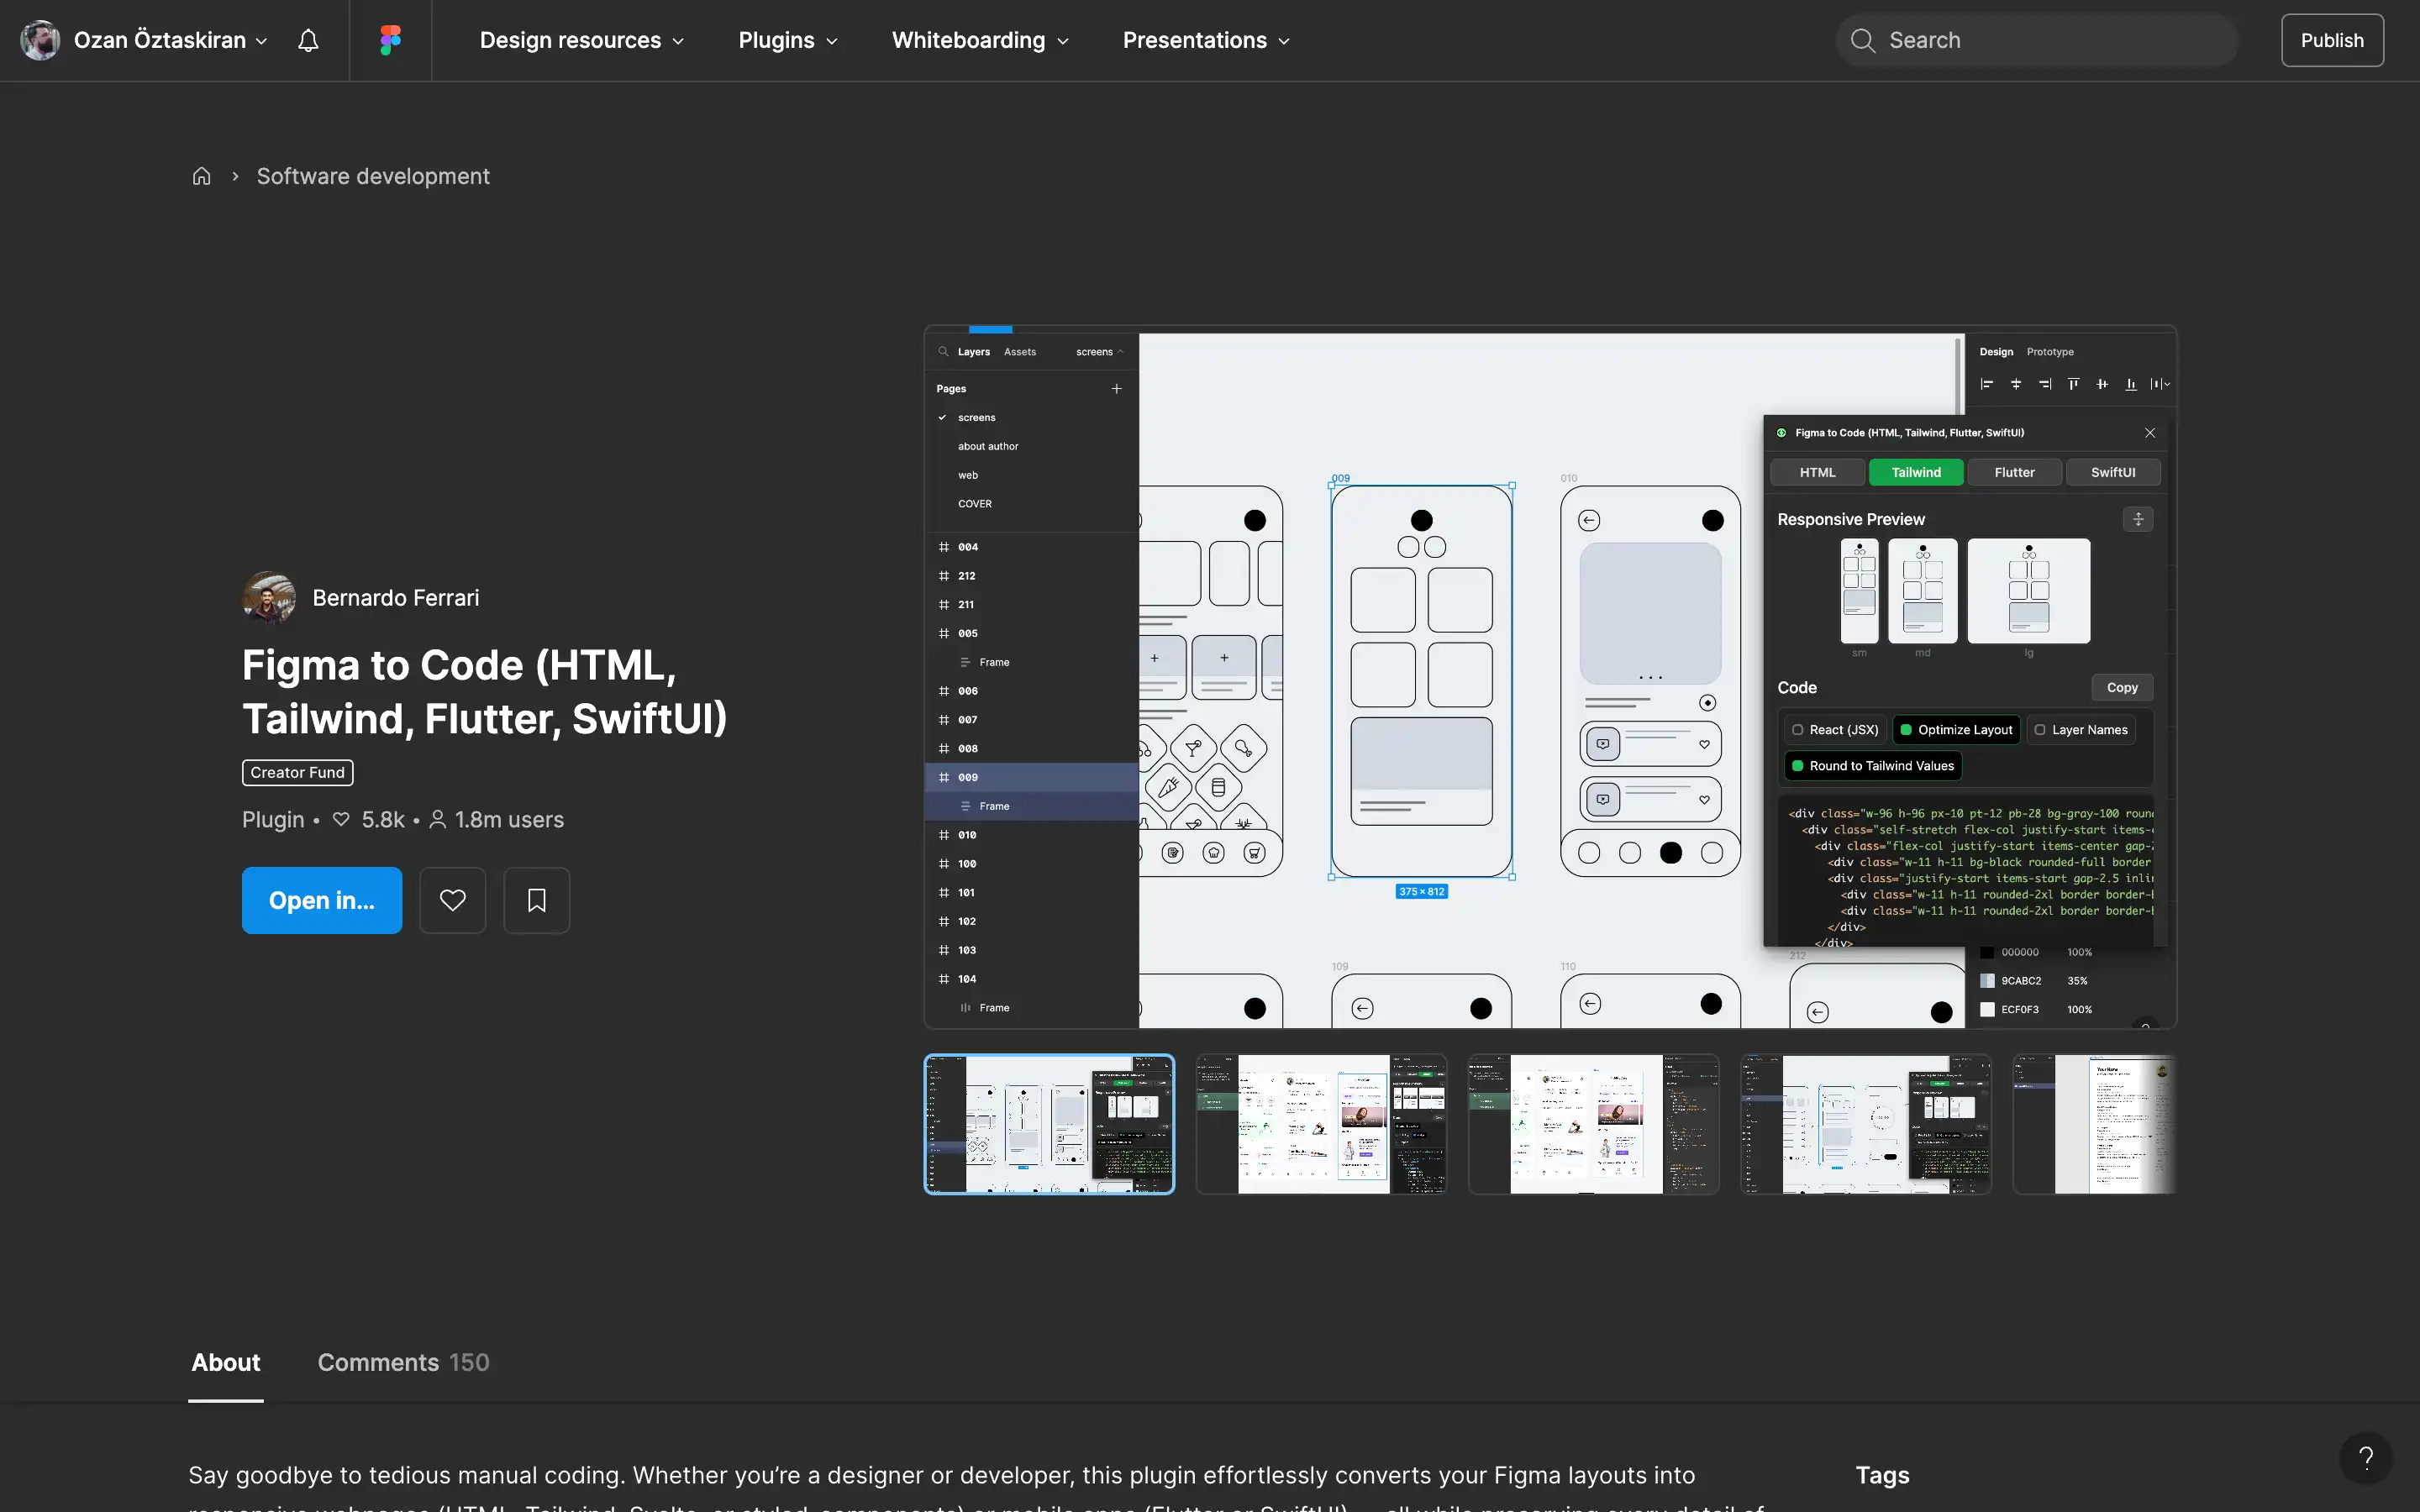Viewport: 2420px width, 1512px height.
Task: Go to Community home icon in breadcrumb
Action: point(201,176)
